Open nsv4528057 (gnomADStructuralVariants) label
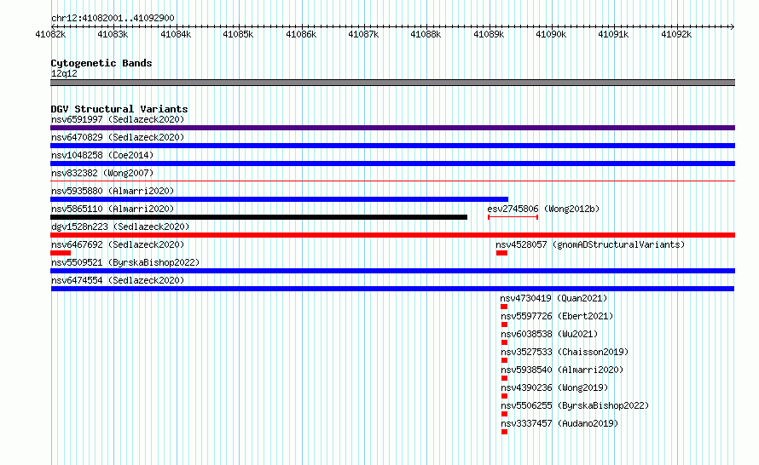 (590, 244)
